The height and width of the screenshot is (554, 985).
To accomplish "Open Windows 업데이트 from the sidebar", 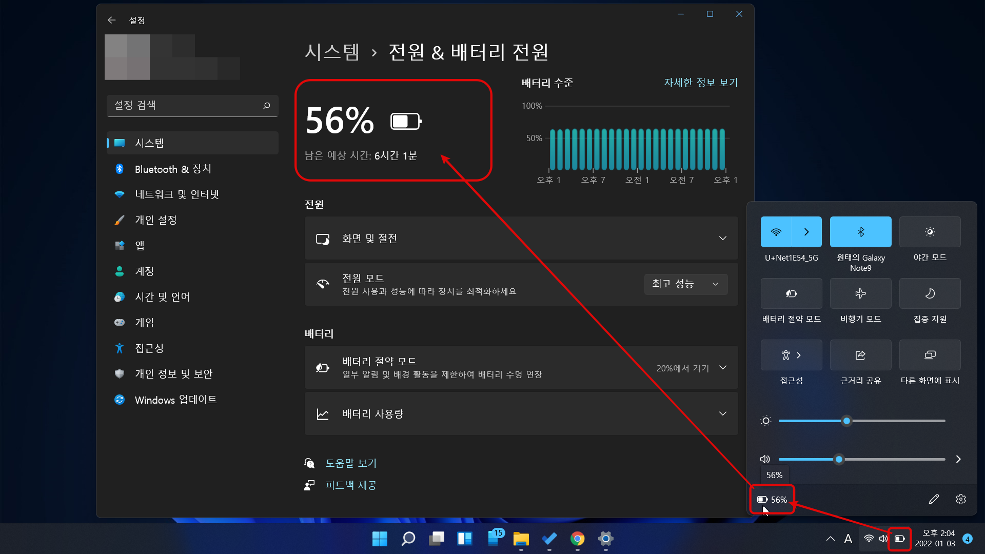I will pos(175,400).
